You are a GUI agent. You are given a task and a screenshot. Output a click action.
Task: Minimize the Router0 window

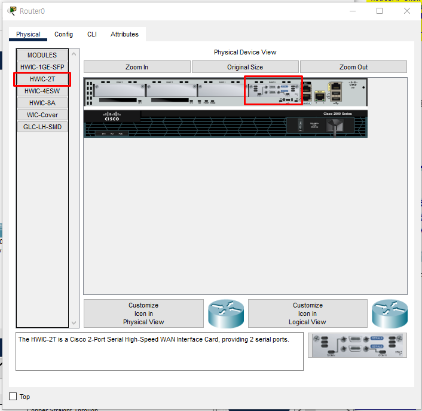tap(353, 11)
